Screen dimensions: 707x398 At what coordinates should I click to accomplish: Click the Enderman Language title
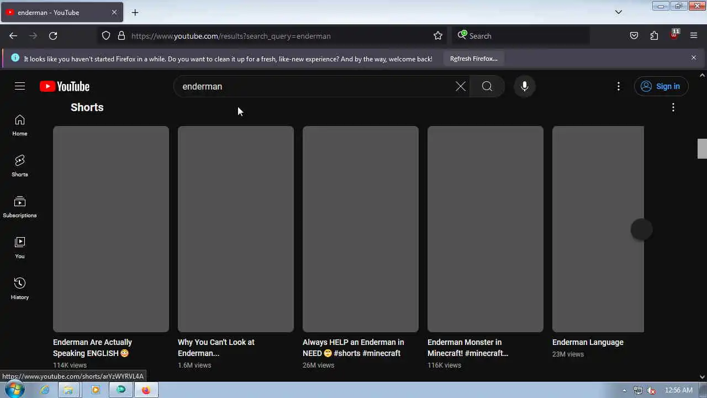pos(588,342)
